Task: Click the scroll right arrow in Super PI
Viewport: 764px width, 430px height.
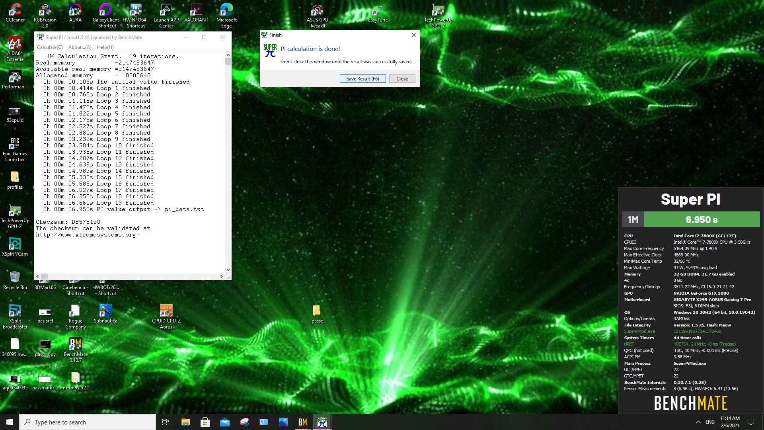Action: point(222,276)
